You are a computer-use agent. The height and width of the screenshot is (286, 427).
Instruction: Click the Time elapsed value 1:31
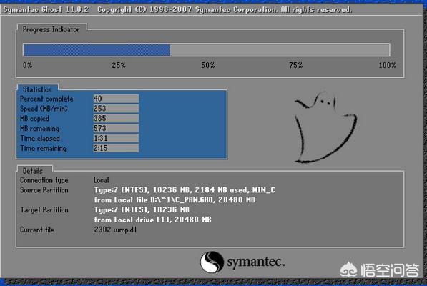coord(116,138)
